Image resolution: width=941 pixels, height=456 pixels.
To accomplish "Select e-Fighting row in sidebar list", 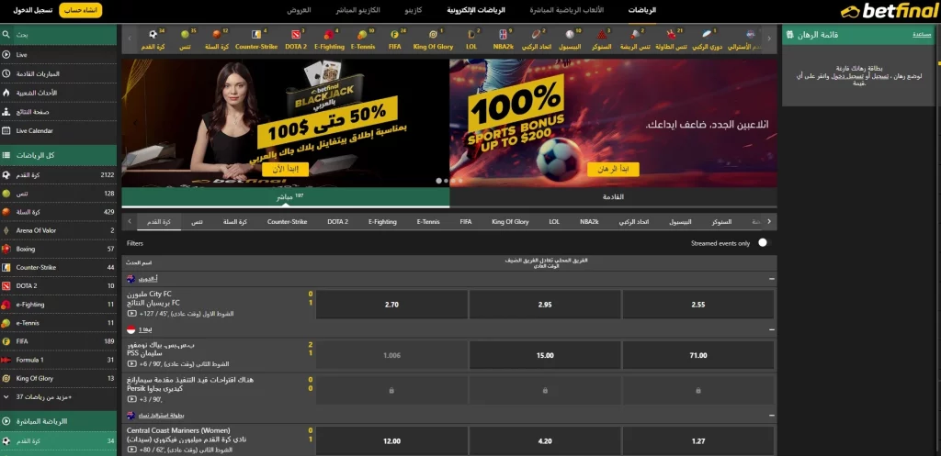I will coord(58,305).
